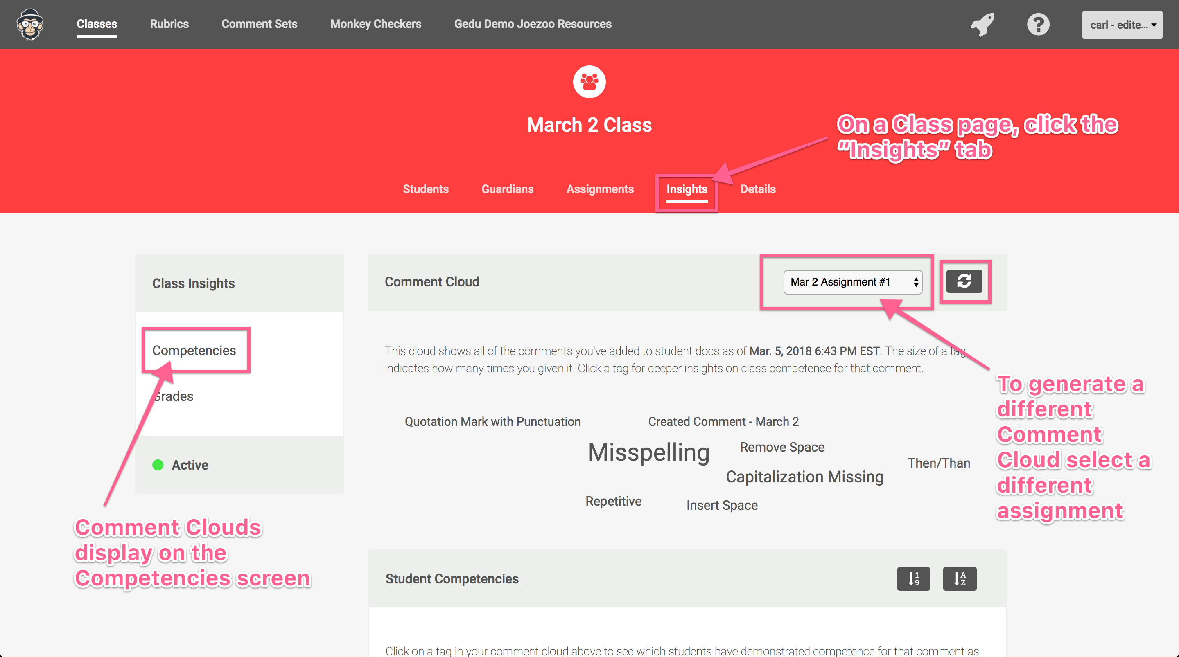
Task: Open the help question mark icon
Action: (1038, 24)
